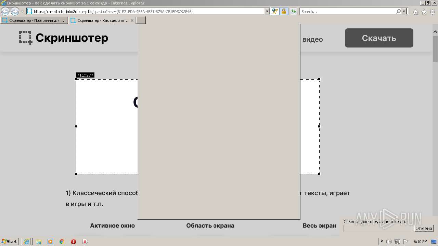Switch to tab 'Скриншотер - Программа для'
The height and width of the screenshot is (246, 438).
[34, 20]
